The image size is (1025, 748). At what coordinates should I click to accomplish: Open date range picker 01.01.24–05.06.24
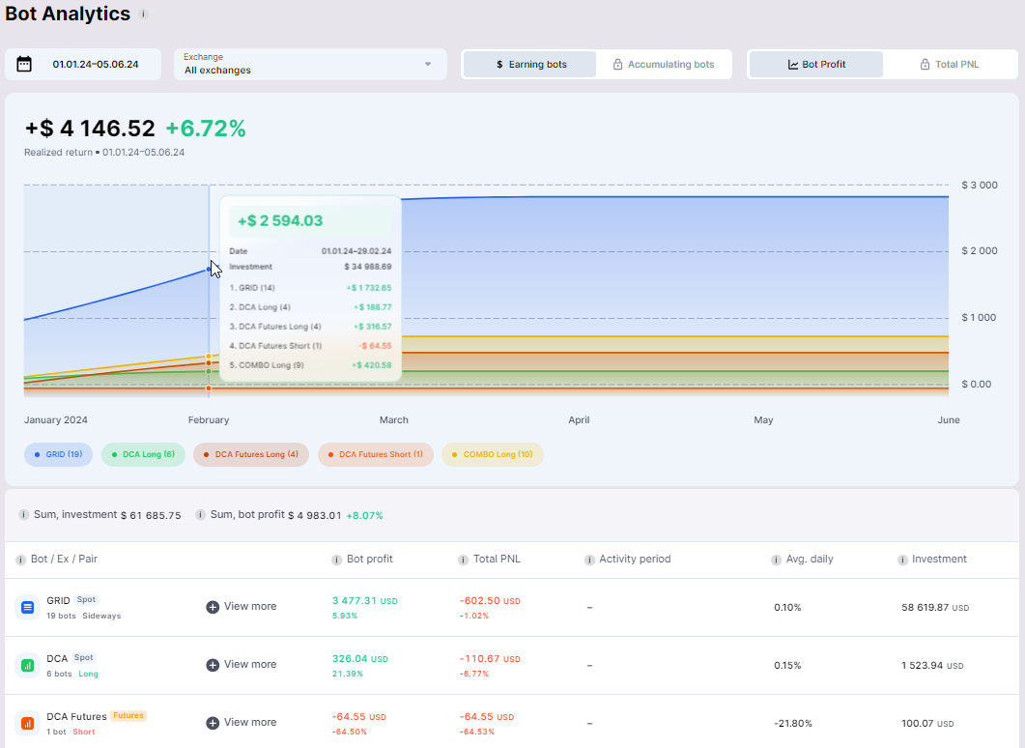pyautogui.click(x=95, y=65)
